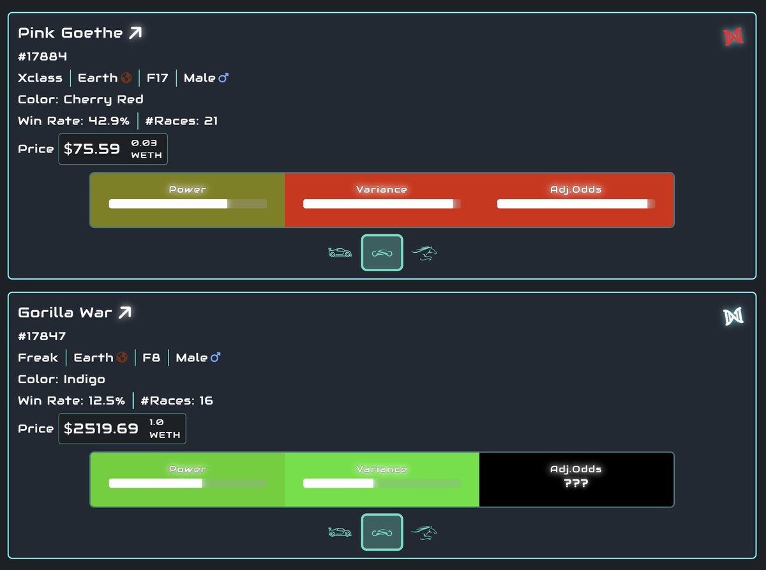Viewport: 766px width, 570px height.
Task: Click the male symbol on Pink Goethe
Action: pyautogui.click(x=223, y=78)
